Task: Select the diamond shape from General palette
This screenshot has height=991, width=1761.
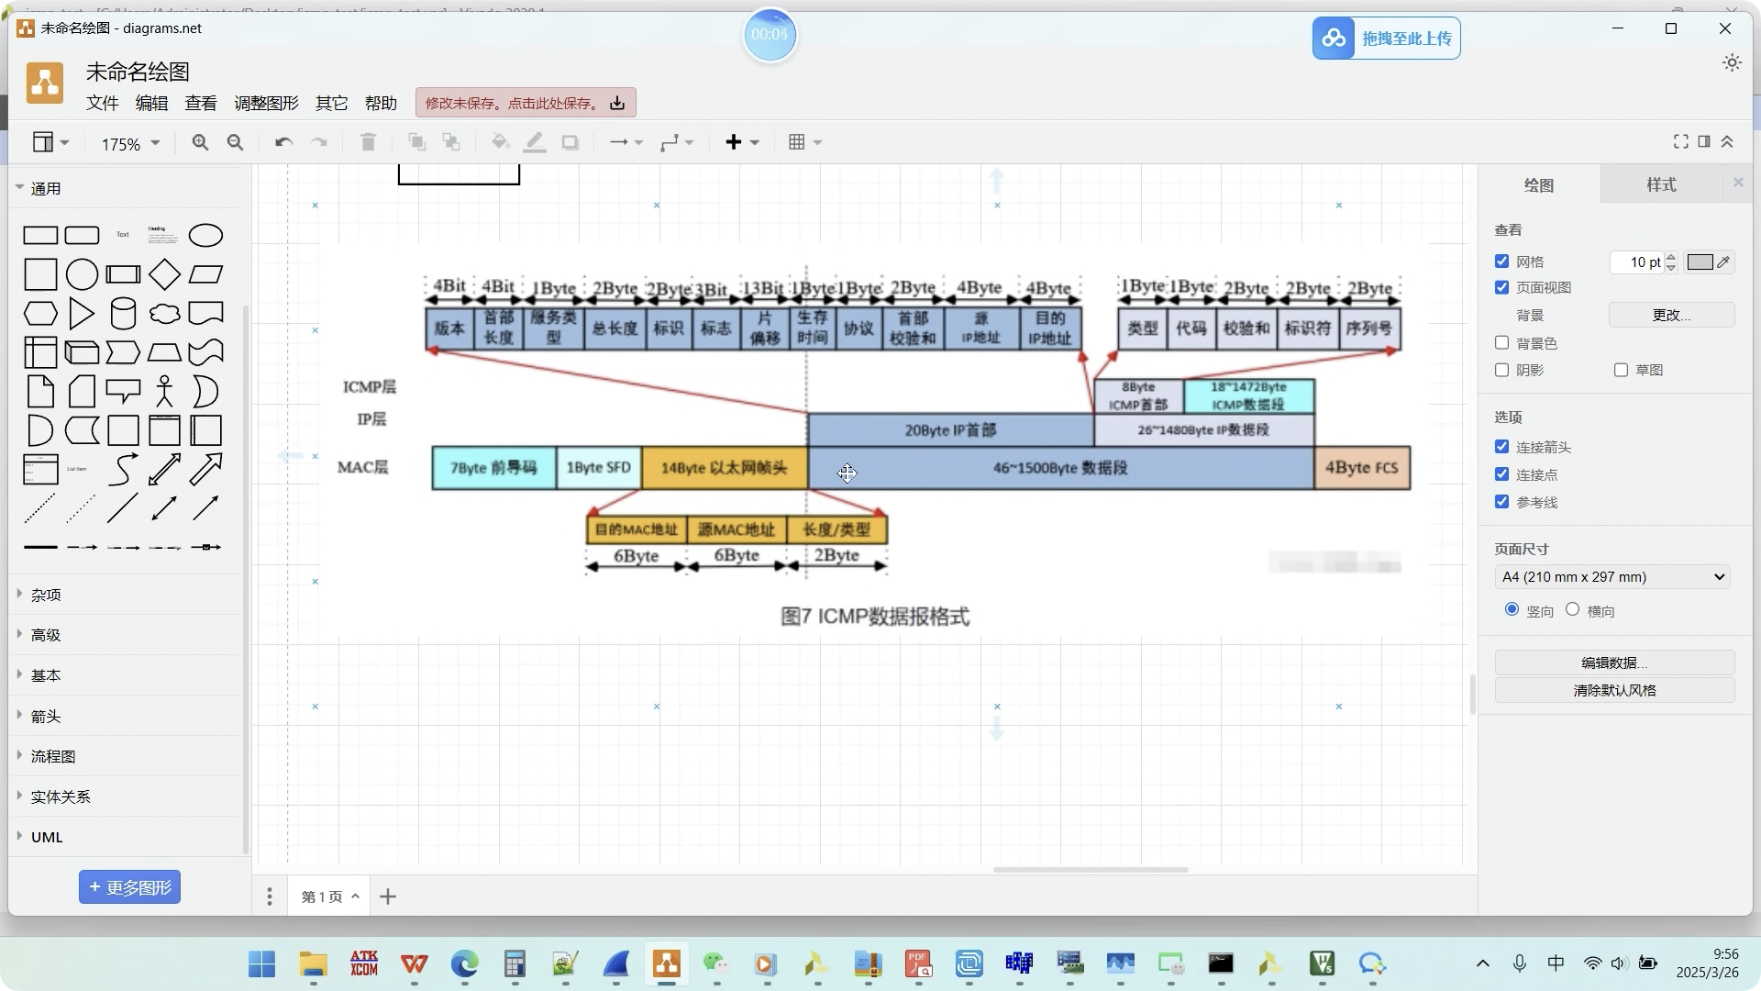Action: coord(164,274)
